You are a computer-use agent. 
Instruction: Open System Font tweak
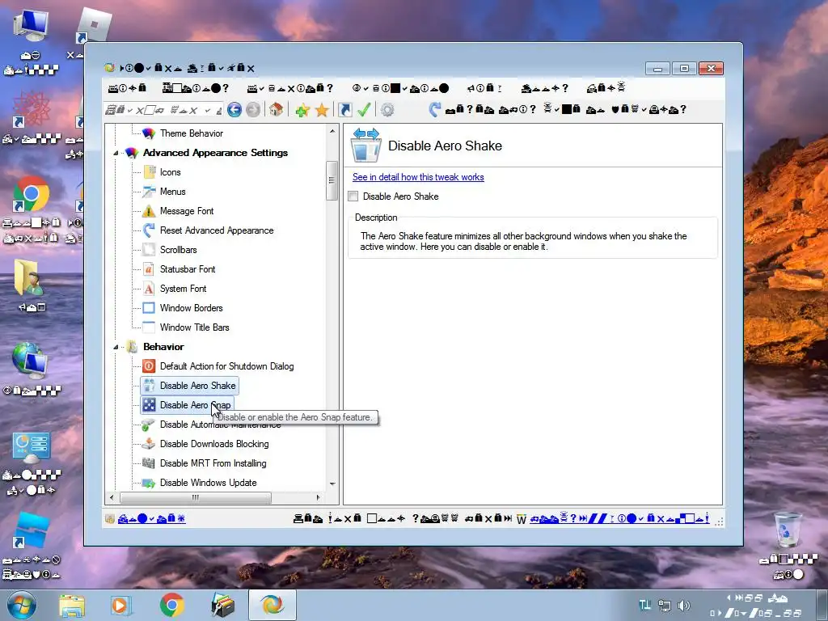point(183,289)
